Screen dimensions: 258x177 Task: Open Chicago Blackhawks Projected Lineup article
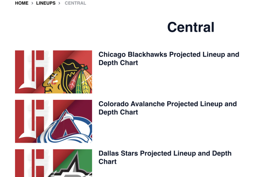coord(169,55)
